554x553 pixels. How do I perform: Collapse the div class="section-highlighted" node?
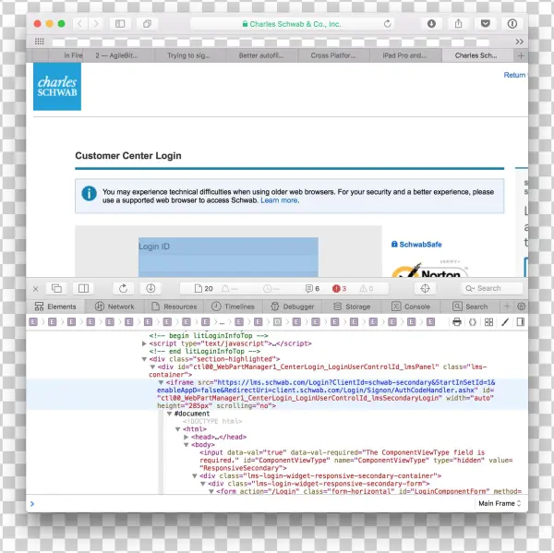(x=144, y=359)
